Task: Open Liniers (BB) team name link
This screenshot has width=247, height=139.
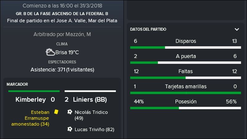Action: (x=90, y=99)
